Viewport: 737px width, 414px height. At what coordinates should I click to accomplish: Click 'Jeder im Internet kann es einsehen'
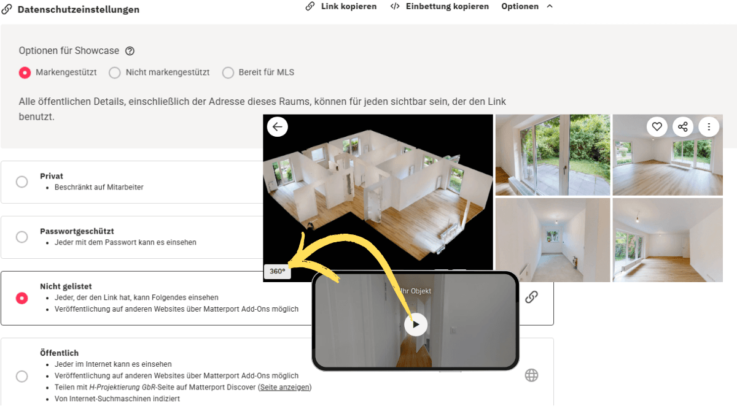113,364
